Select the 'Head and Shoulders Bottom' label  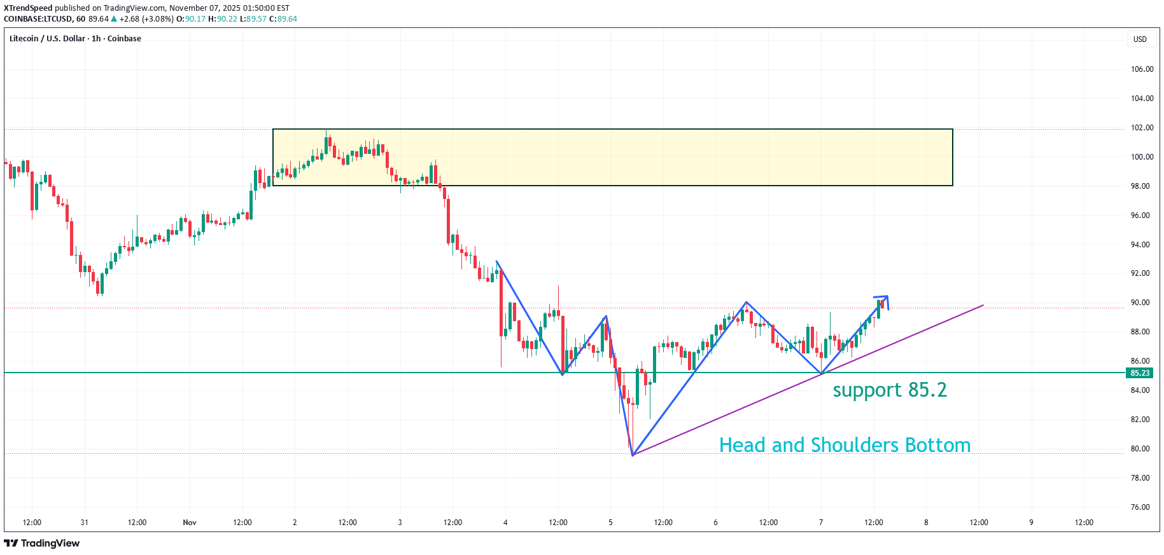pyautogui.click(x=844, y=445)
